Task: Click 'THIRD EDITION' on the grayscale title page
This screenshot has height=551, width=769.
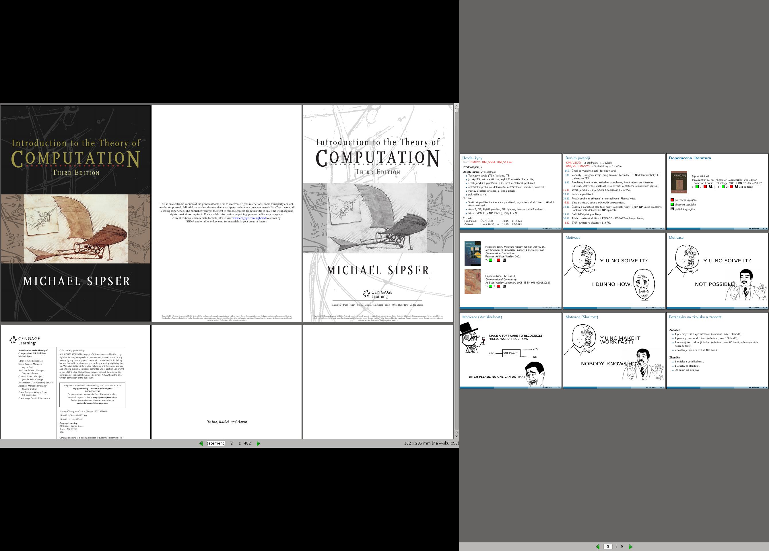Action: click(x=378, y=172)
